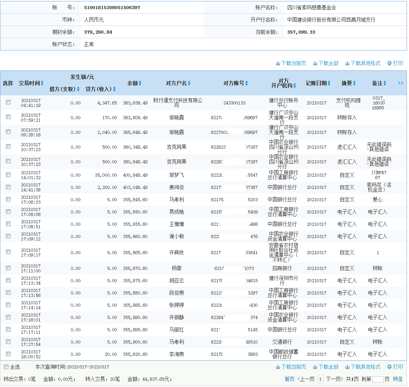This screenshot has height=387, width=409.
Task: Enable the 全选 select-all checkbox
Action: tap(6, 367)
